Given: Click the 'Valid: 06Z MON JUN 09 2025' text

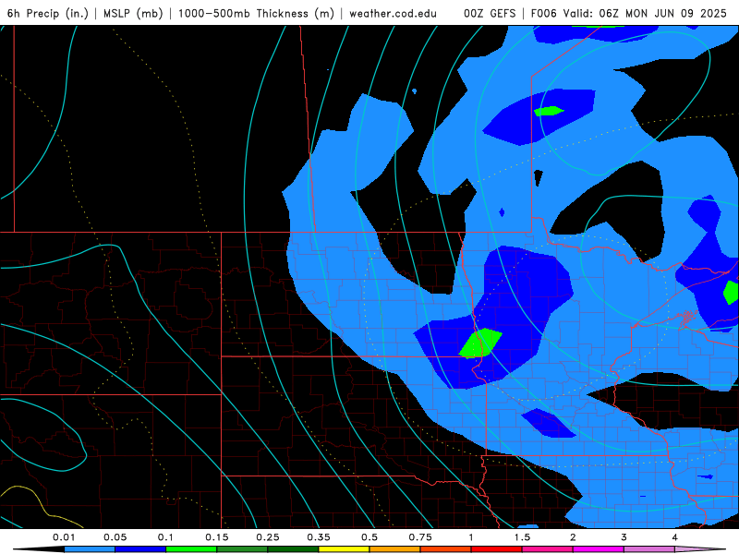Looking at the screenshot, I should point(645,13).
